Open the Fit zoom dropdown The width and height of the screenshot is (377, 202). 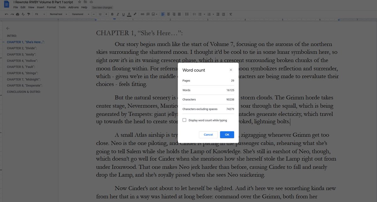(40, 14)
